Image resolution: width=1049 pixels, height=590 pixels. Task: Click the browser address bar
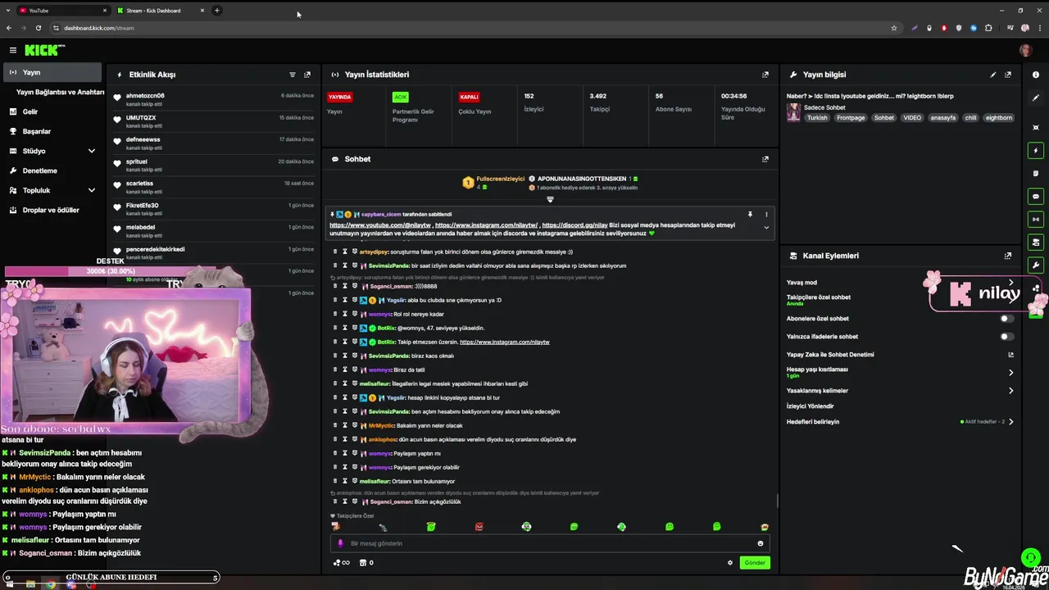pos(467,28)
